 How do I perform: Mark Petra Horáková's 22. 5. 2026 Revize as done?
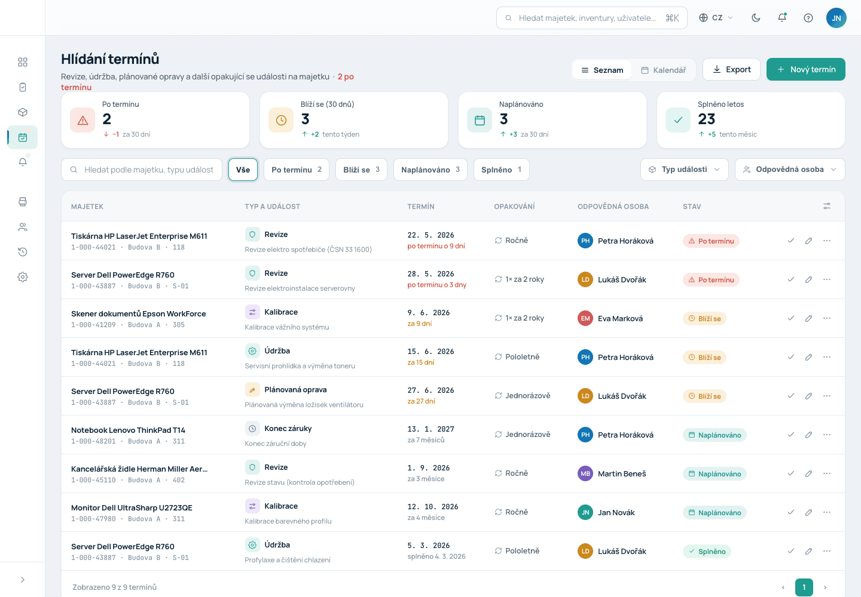[791, 241]
